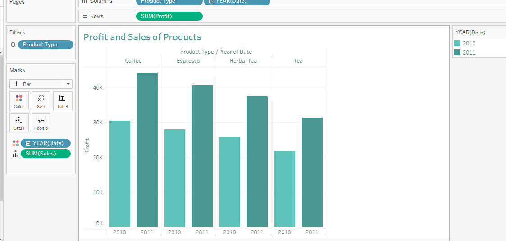Open the Bar mark type dropdown

coord(68,84)
